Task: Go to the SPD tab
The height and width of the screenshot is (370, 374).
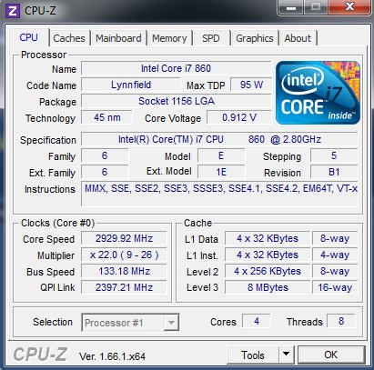Action: pos(211,38)
